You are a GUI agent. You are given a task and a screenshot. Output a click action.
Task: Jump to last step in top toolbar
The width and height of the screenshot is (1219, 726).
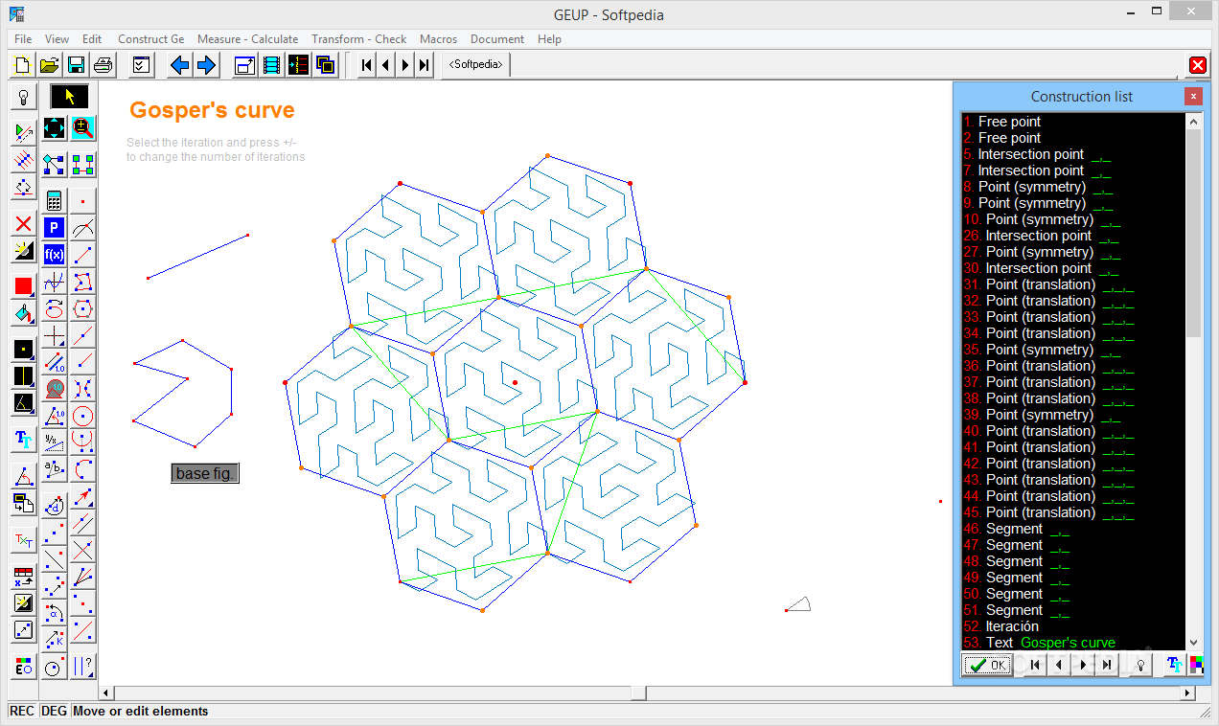coord(425,65)
